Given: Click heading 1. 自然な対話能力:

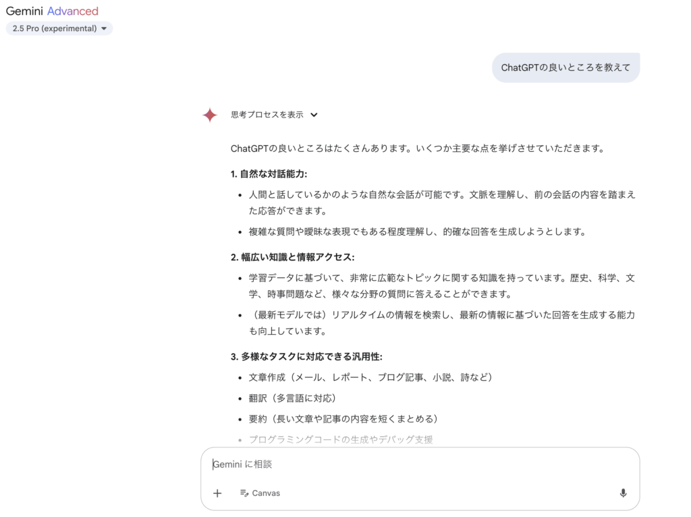Looking at the screenshot, I should click(x=269, y=173).
